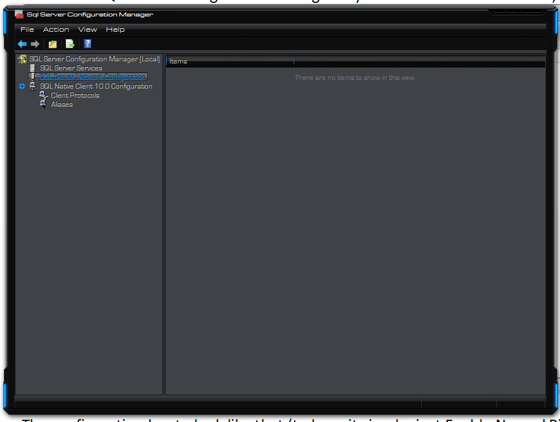Open the Help menu
560x422 pixels.
coord(115,29)
